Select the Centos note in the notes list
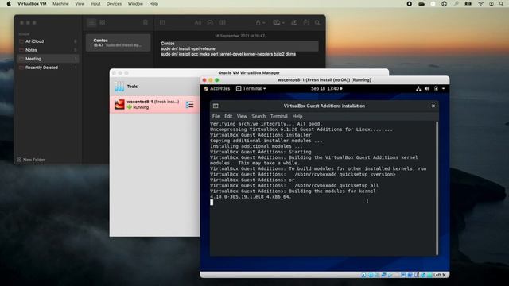The image size is (509, 286). [119, 43]
